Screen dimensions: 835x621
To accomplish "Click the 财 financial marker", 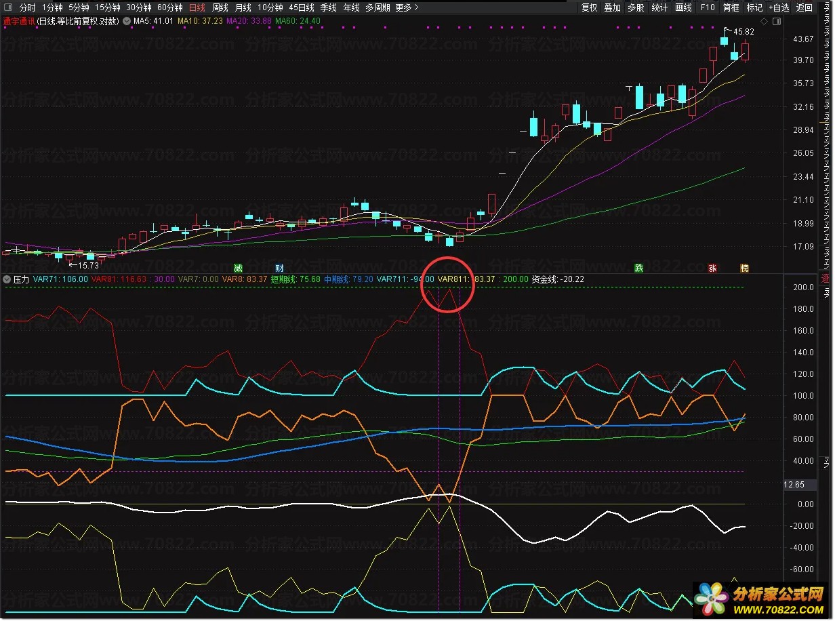I will click(x=279, y=268).
